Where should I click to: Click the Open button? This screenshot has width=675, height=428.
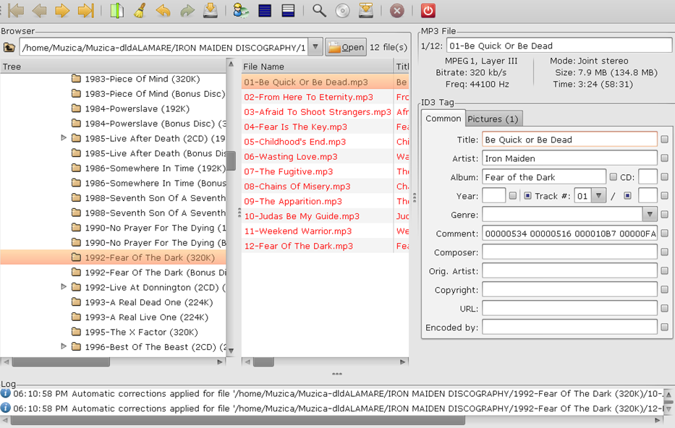click(346, 47)
